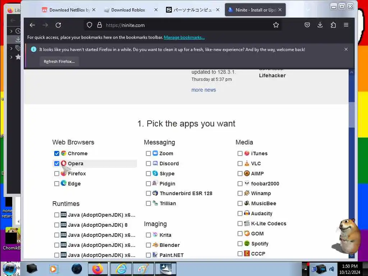The height and width of the screenshot is (276, 368).
Task: Enable the VLC checkbox
Action: coord(240,164)
